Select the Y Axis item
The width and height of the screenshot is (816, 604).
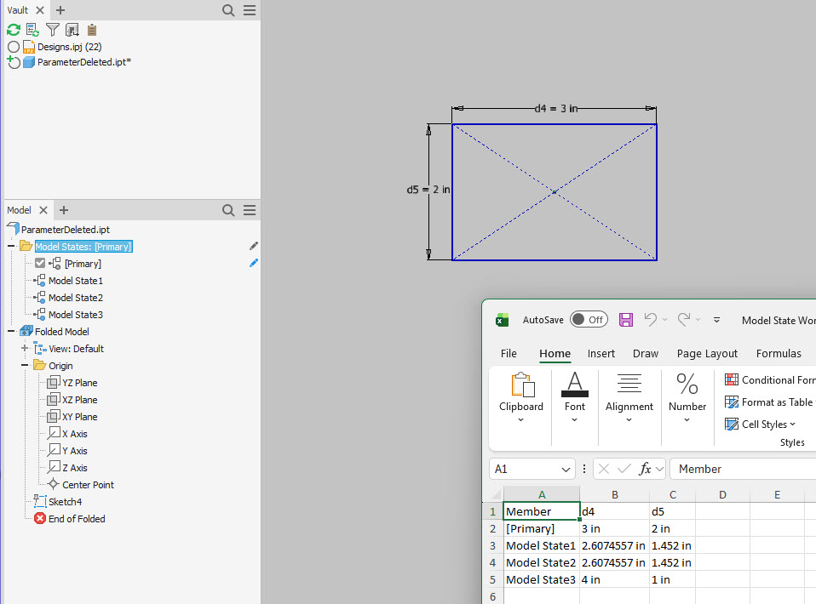click(x=74, y=451)
